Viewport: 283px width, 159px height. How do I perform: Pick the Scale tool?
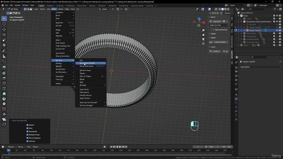[x=4, y=40]
